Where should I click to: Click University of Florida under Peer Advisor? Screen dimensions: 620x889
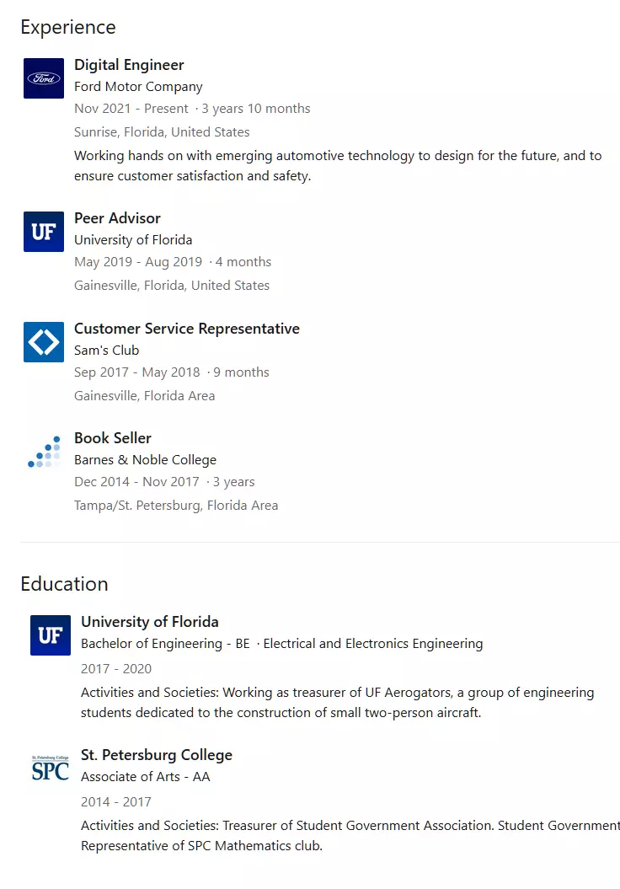coord(133,240)
